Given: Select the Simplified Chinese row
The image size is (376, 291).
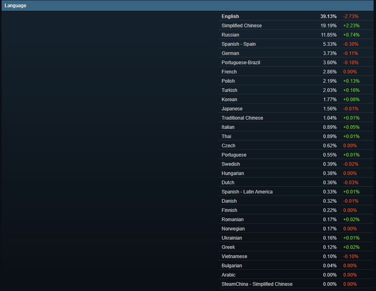Looking at the screenshot, I should (x=296, y=26).
